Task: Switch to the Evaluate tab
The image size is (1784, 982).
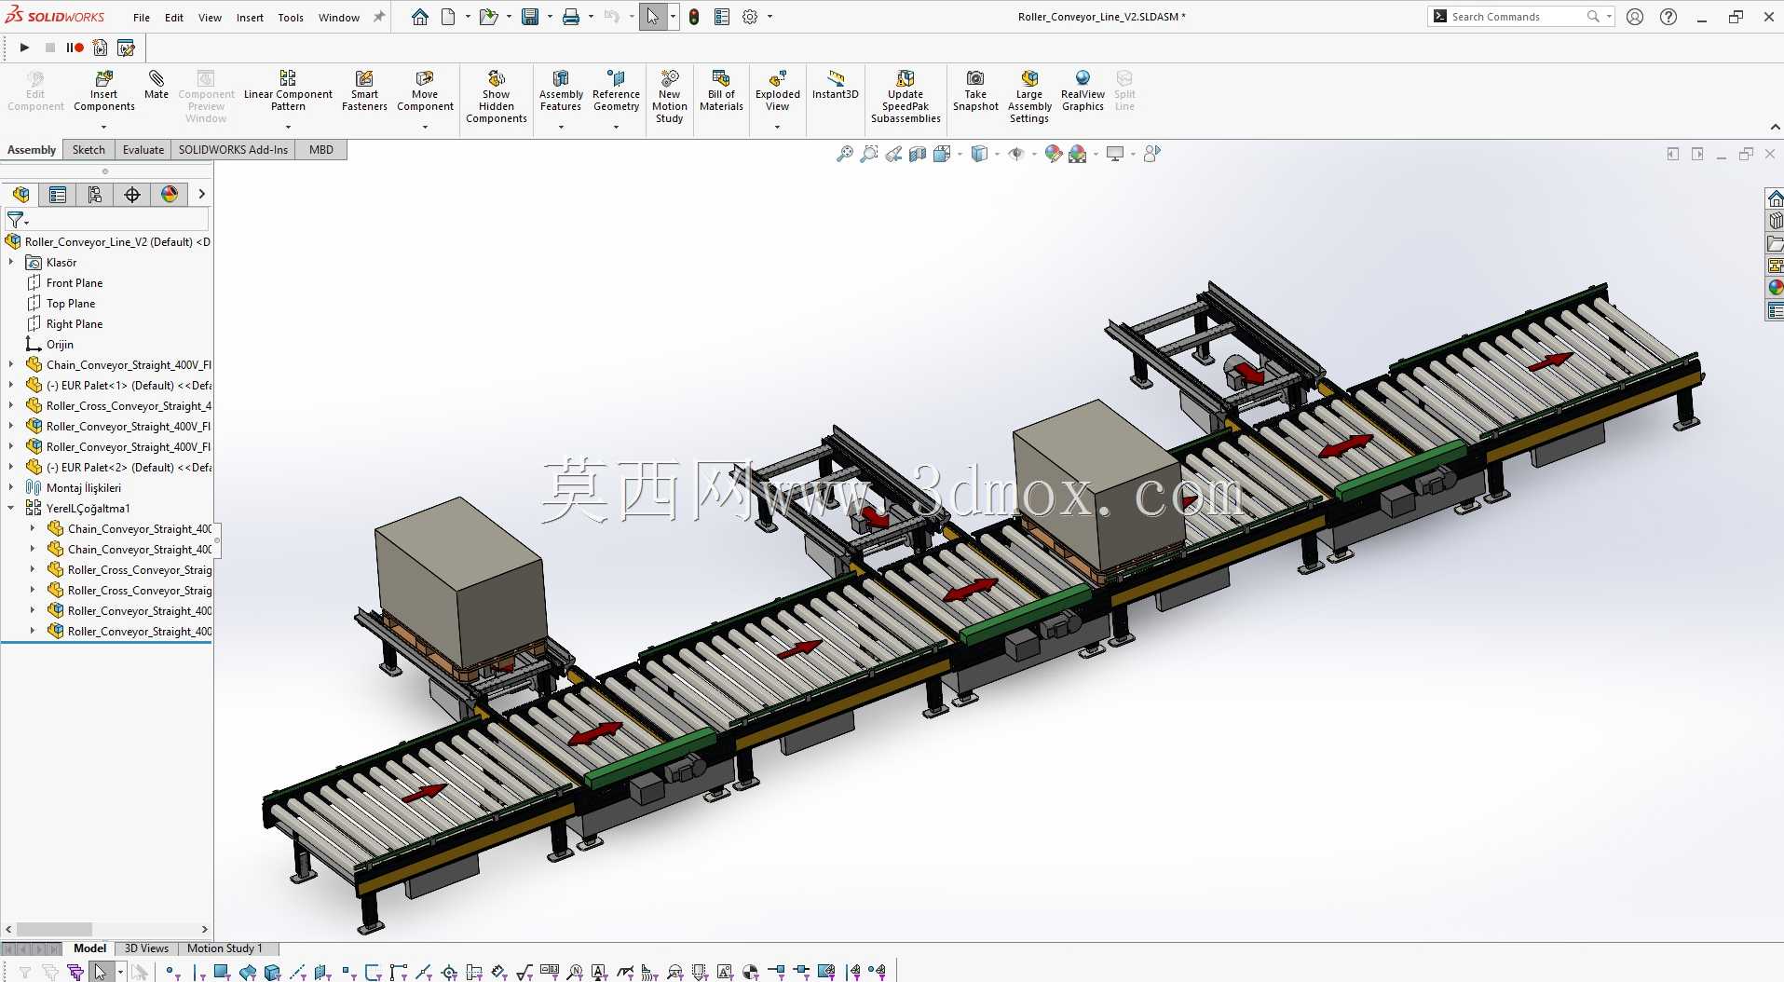Action: click(143, 150)
